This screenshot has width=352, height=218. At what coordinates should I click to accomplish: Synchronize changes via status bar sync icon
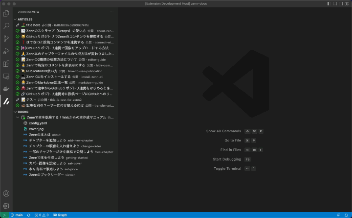coord(28,215)
